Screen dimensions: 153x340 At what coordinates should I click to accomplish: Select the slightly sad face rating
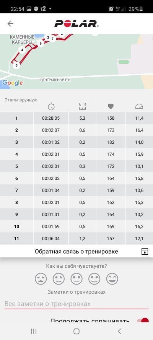point(59,279)
